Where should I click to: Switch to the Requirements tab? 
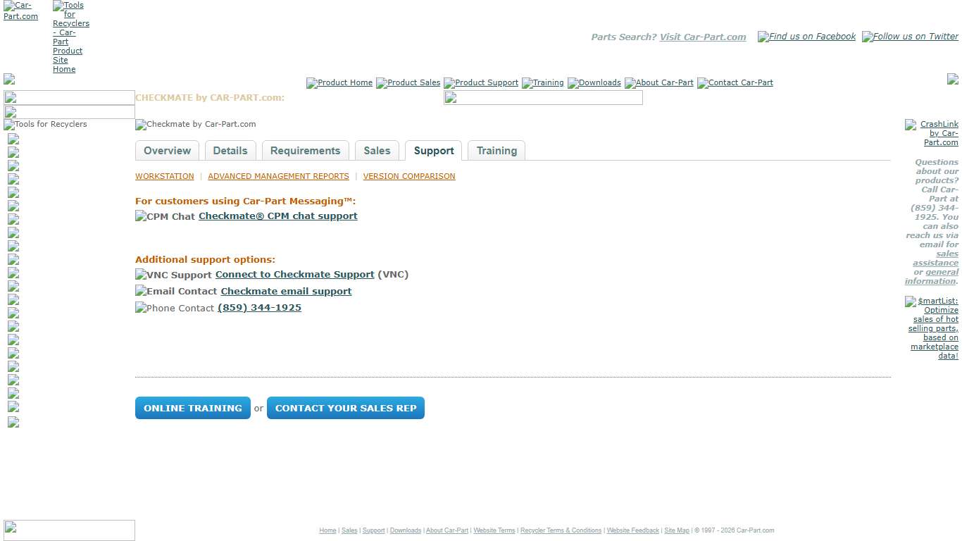pyautogui.click(x=305, y=150)
